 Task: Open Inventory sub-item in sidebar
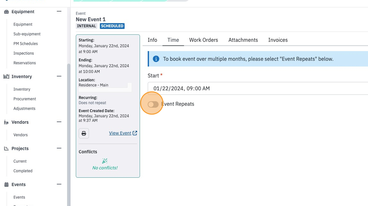22,89
